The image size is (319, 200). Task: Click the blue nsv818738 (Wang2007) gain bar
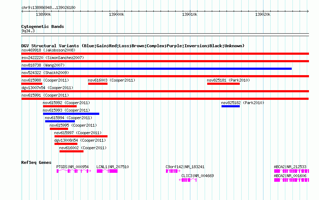156,69
